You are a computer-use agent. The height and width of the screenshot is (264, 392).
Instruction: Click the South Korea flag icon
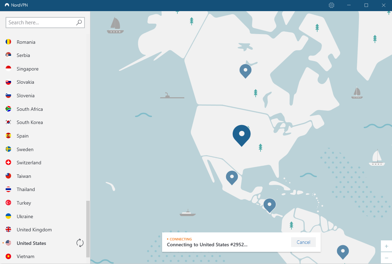click(x=8, y=122)
